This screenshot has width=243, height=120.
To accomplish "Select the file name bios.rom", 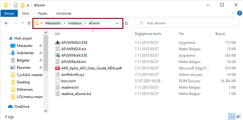I will pos(68,81).
